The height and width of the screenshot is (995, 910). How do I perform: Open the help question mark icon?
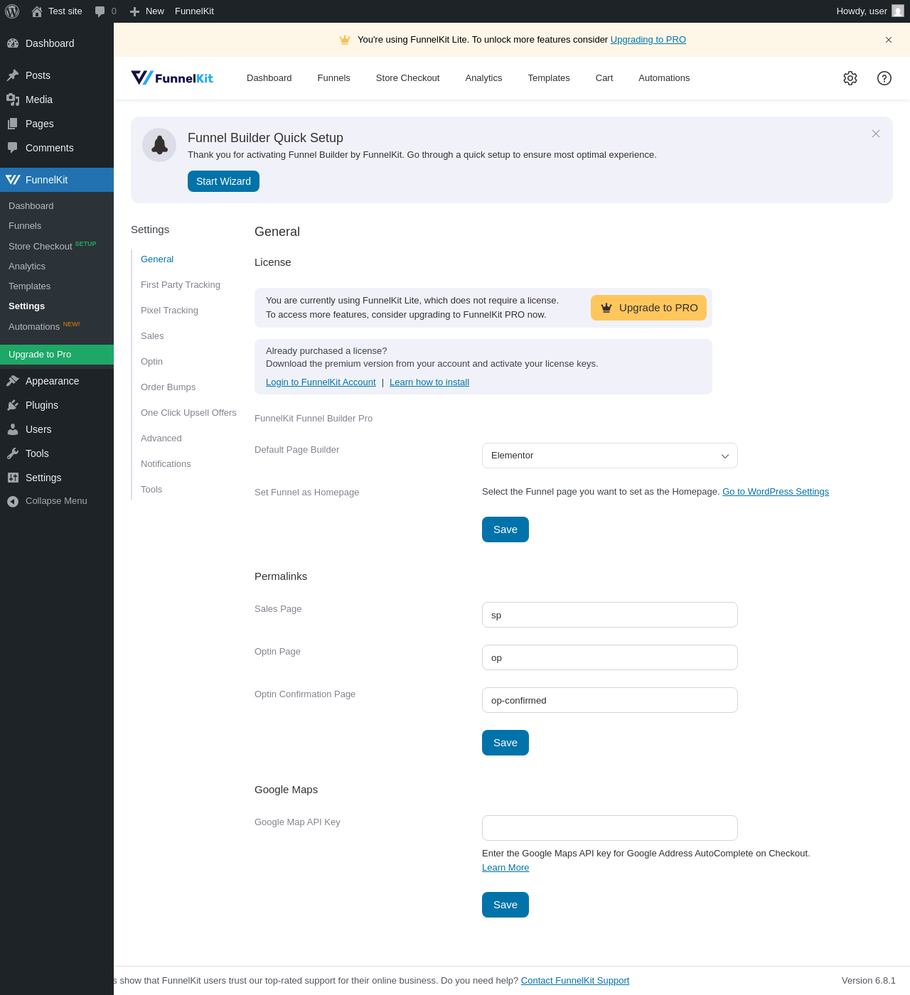tap(884, 78)
